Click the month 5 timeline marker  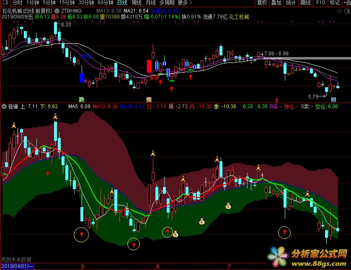tap(83, 267)
